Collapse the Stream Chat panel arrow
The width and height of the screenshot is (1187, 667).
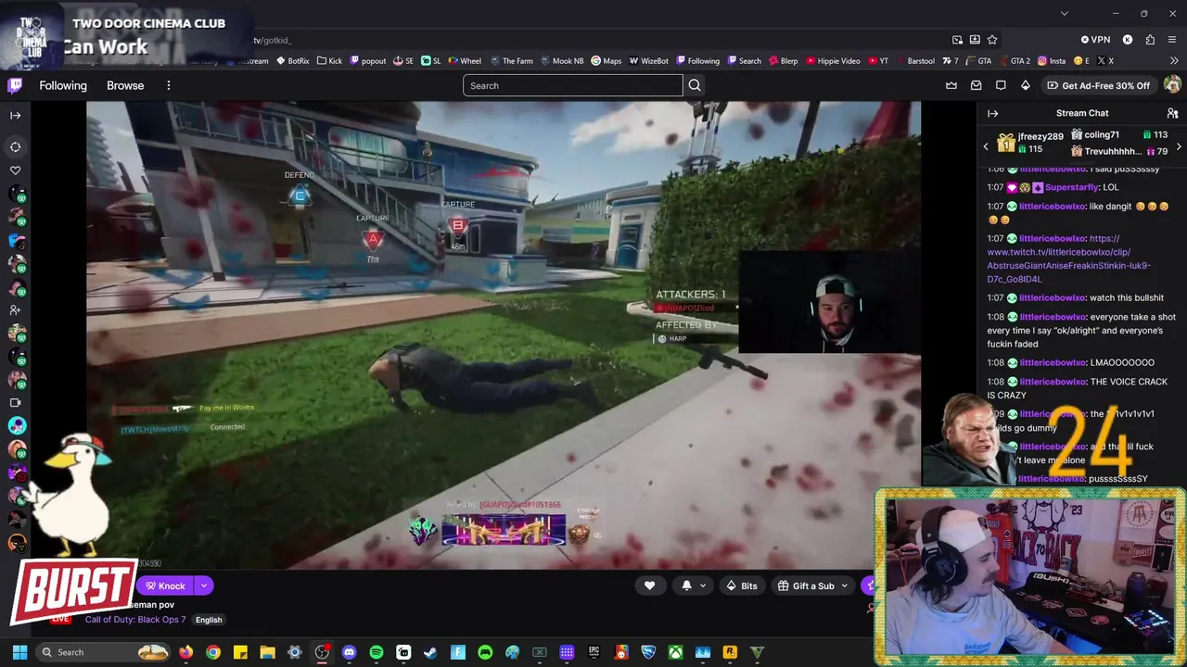[x=993, y=113]
